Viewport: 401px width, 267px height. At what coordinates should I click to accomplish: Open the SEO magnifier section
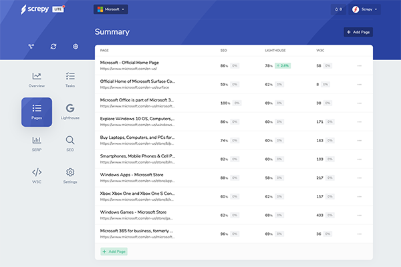pyautogui.click(x=70, y=143)
